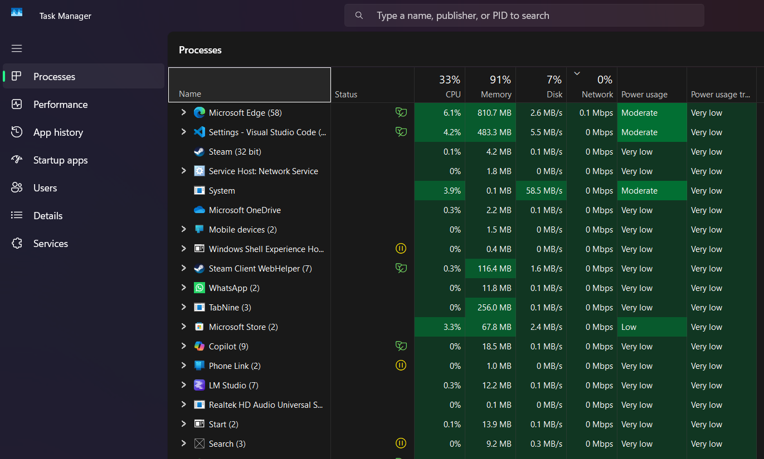Select System 'Moderate' power usage cell

coord(652,191)
